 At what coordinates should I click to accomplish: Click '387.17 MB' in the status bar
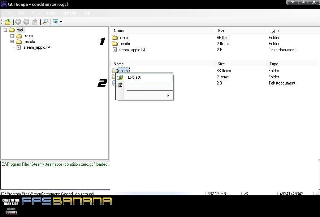pos(217,194)
